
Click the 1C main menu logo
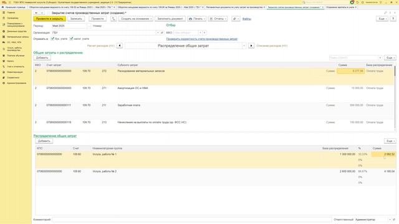click(4, 2)
